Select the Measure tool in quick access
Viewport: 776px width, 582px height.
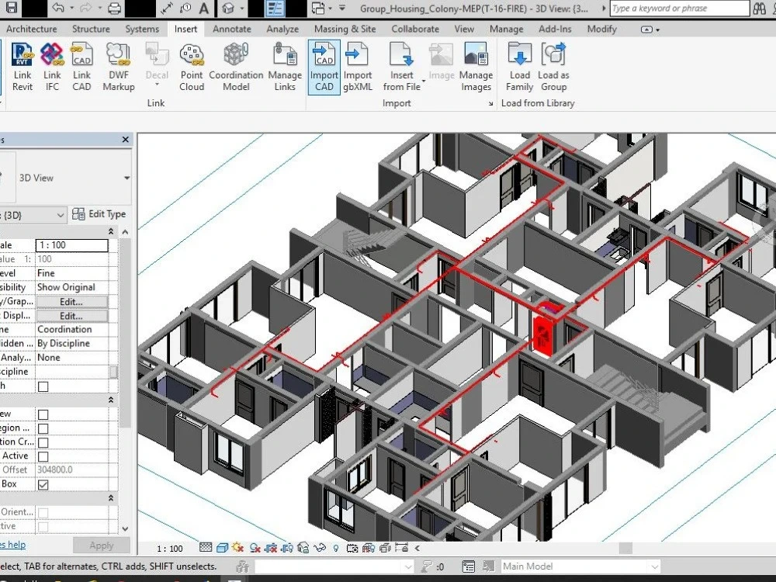(167, 9)
